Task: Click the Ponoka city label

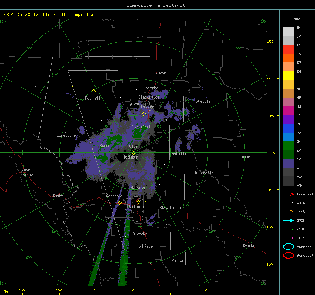Action: tap(160, 72)
